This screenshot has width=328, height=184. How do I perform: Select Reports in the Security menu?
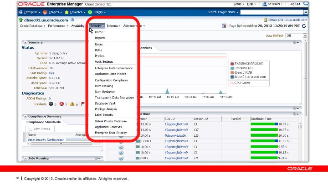tap(100, 38)
